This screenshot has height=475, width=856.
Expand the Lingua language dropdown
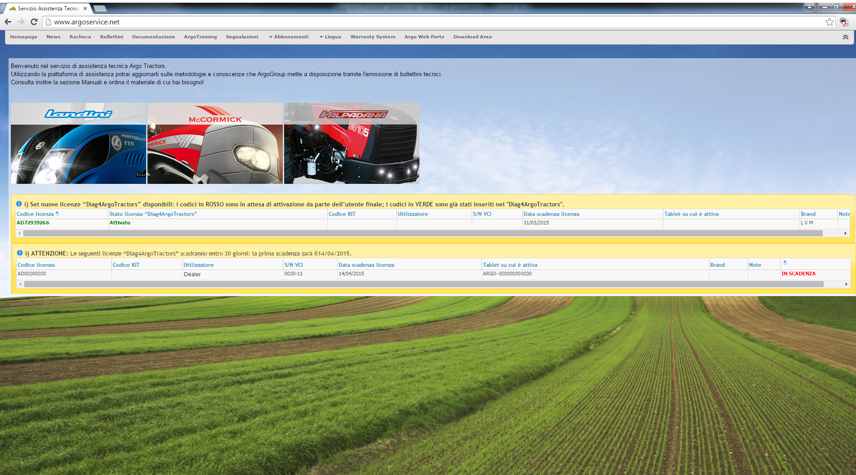tap(330, 37)
